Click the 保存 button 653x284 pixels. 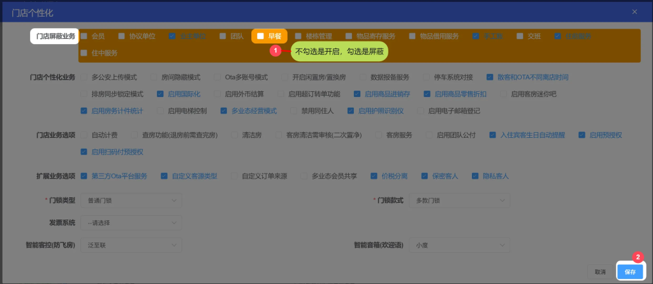click(x=630, y=272)
